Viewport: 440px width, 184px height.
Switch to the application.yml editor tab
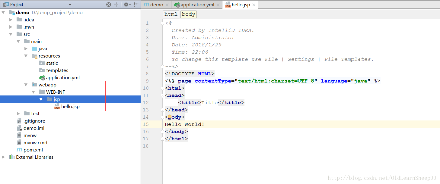coord(198,5)
